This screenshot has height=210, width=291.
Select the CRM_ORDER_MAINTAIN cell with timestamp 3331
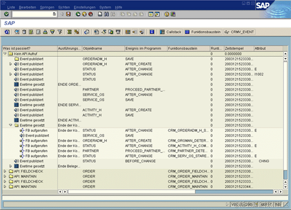(188, 176)
